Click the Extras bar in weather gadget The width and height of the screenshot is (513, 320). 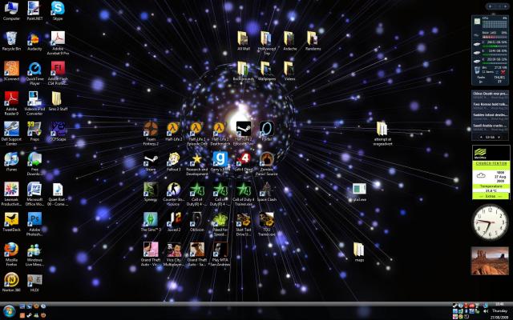tap(491, 196)
